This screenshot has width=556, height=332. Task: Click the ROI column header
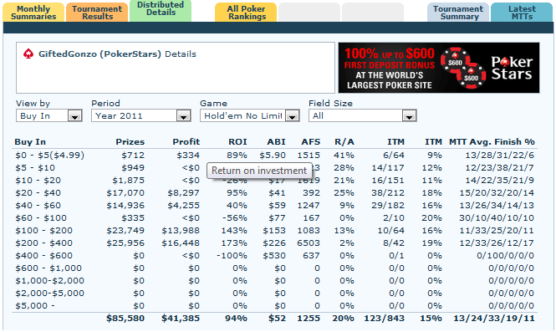pos(237,142)
